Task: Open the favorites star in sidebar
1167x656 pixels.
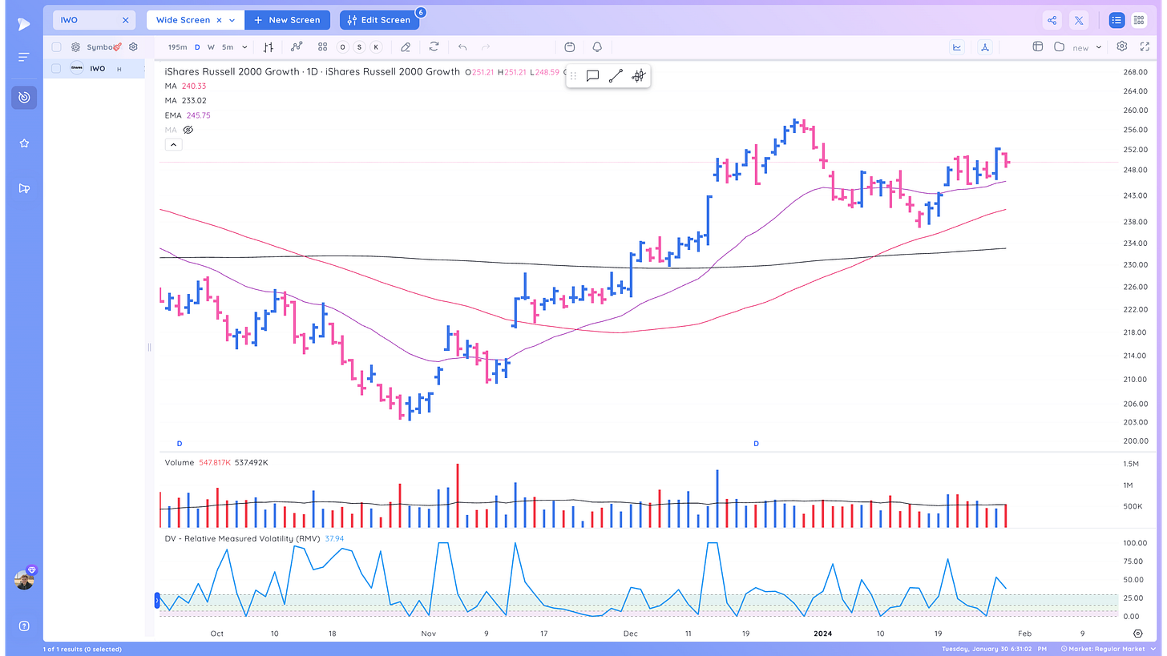Action: click(24, 143)
